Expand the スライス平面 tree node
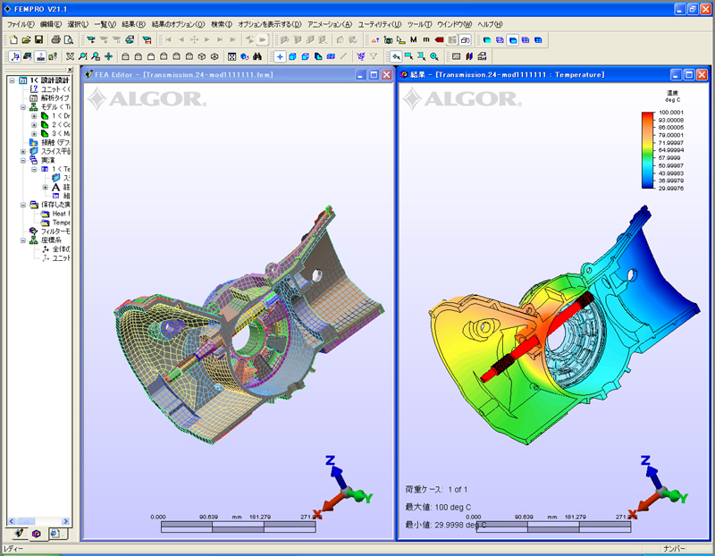 23,151
